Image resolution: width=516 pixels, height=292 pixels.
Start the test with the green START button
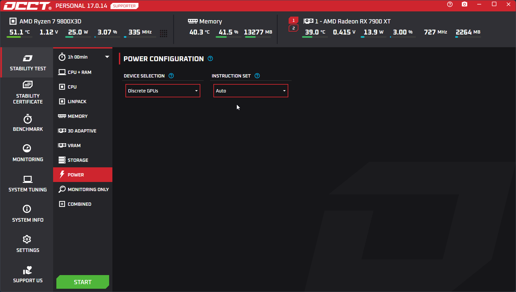tap(83, 282)
